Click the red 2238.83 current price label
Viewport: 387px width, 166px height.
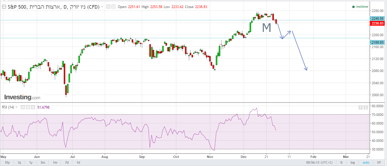[x=377, y=23]
